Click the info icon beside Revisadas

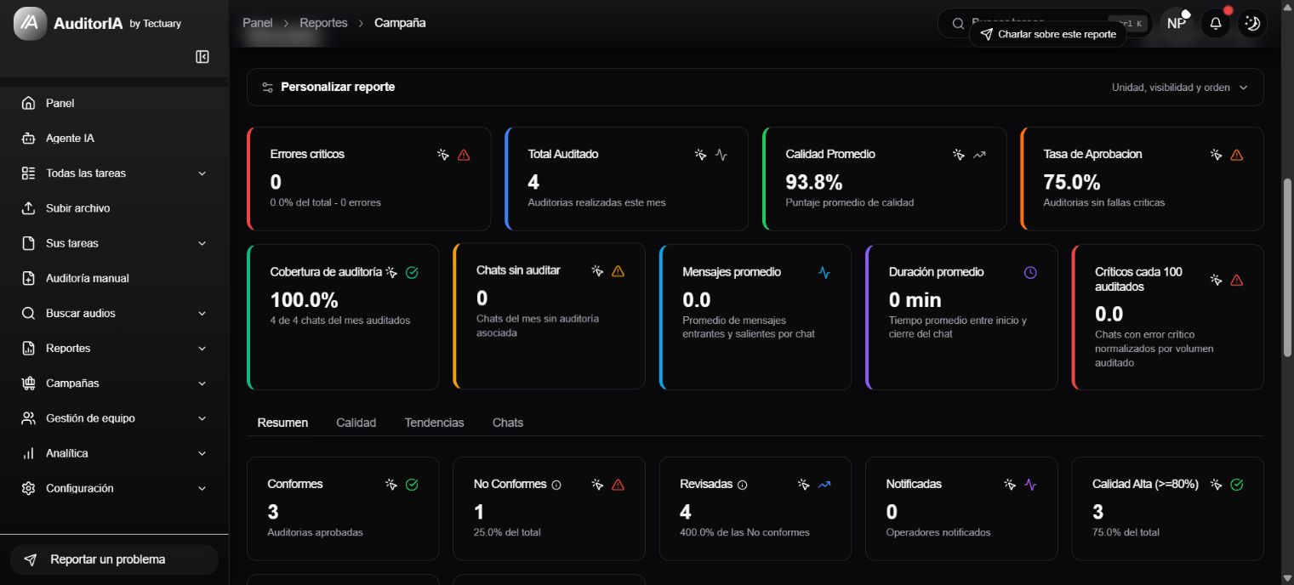click(x=742, y=485)
